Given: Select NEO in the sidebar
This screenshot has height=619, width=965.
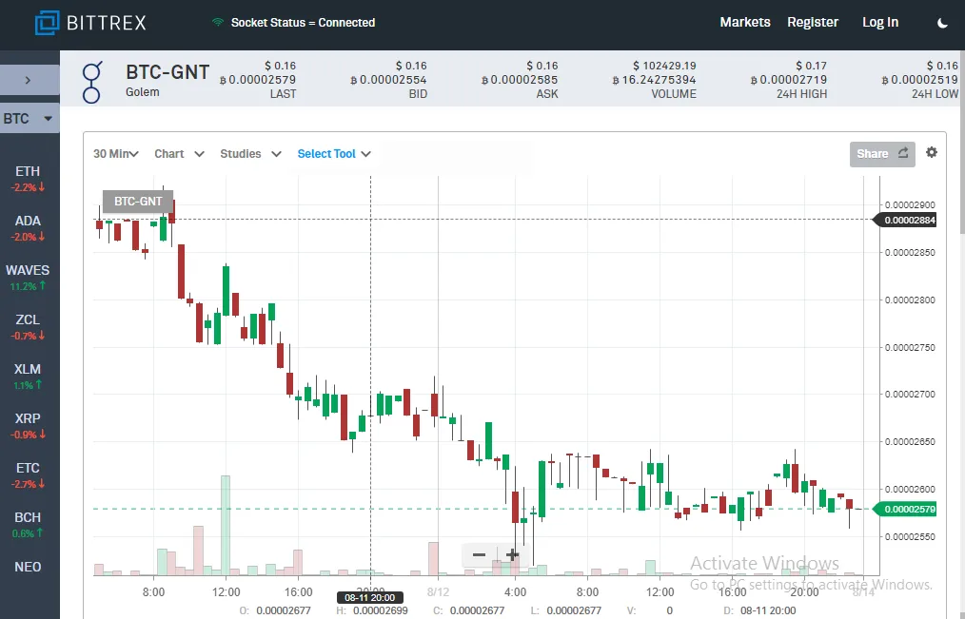Looking at the screenshot, I should (x=28, y=567).
